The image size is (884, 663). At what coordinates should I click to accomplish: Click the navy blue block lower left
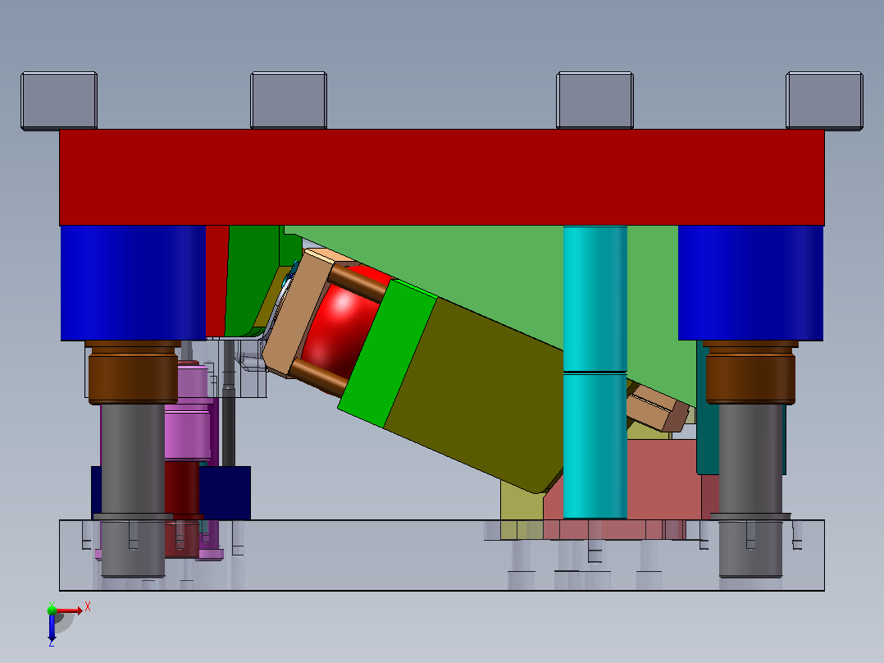[226, 492]
